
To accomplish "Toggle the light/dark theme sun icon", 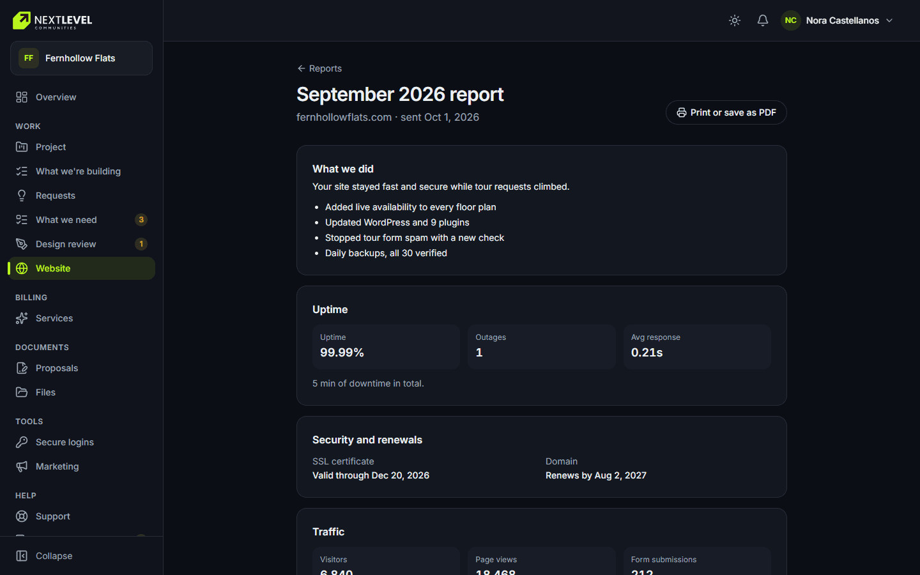I will (735, 20).
